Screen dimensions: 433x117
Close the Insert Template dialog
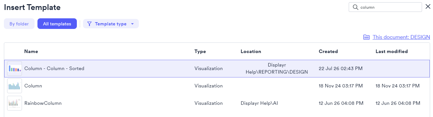pos(428,7)
